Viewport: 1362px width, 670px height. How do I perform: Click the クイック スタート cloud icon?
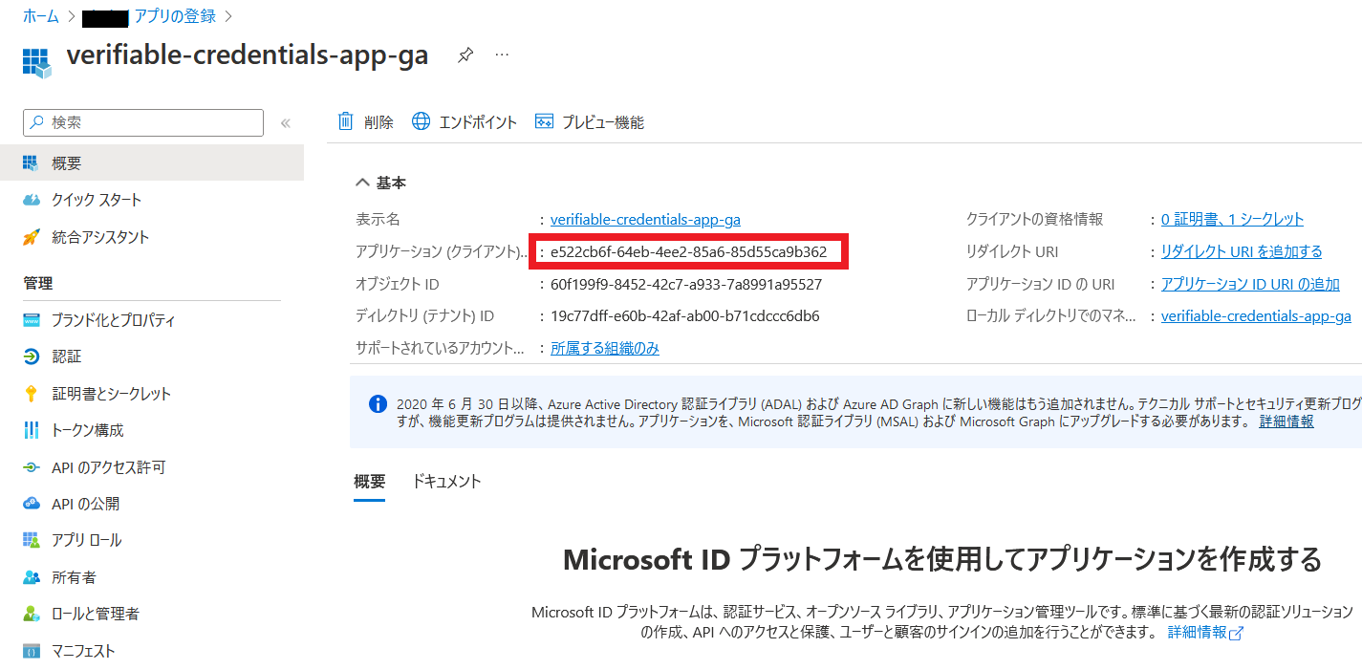point(32,200)
